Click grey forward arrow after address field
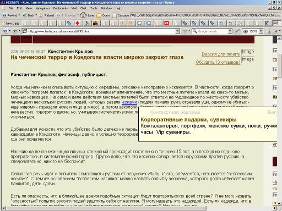The width and height of the screenshot is (282, 211). tap(185, 31)
